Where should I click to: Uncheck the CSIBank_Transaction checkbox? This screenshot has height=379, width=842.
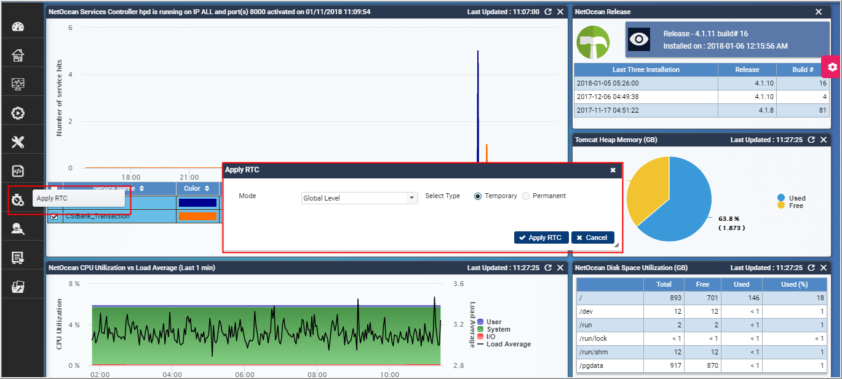[x=54, y=217]
